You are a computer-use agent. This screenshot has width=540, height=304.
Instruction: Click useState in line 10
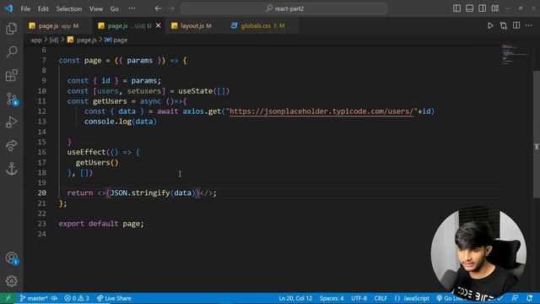click(195, 91)
